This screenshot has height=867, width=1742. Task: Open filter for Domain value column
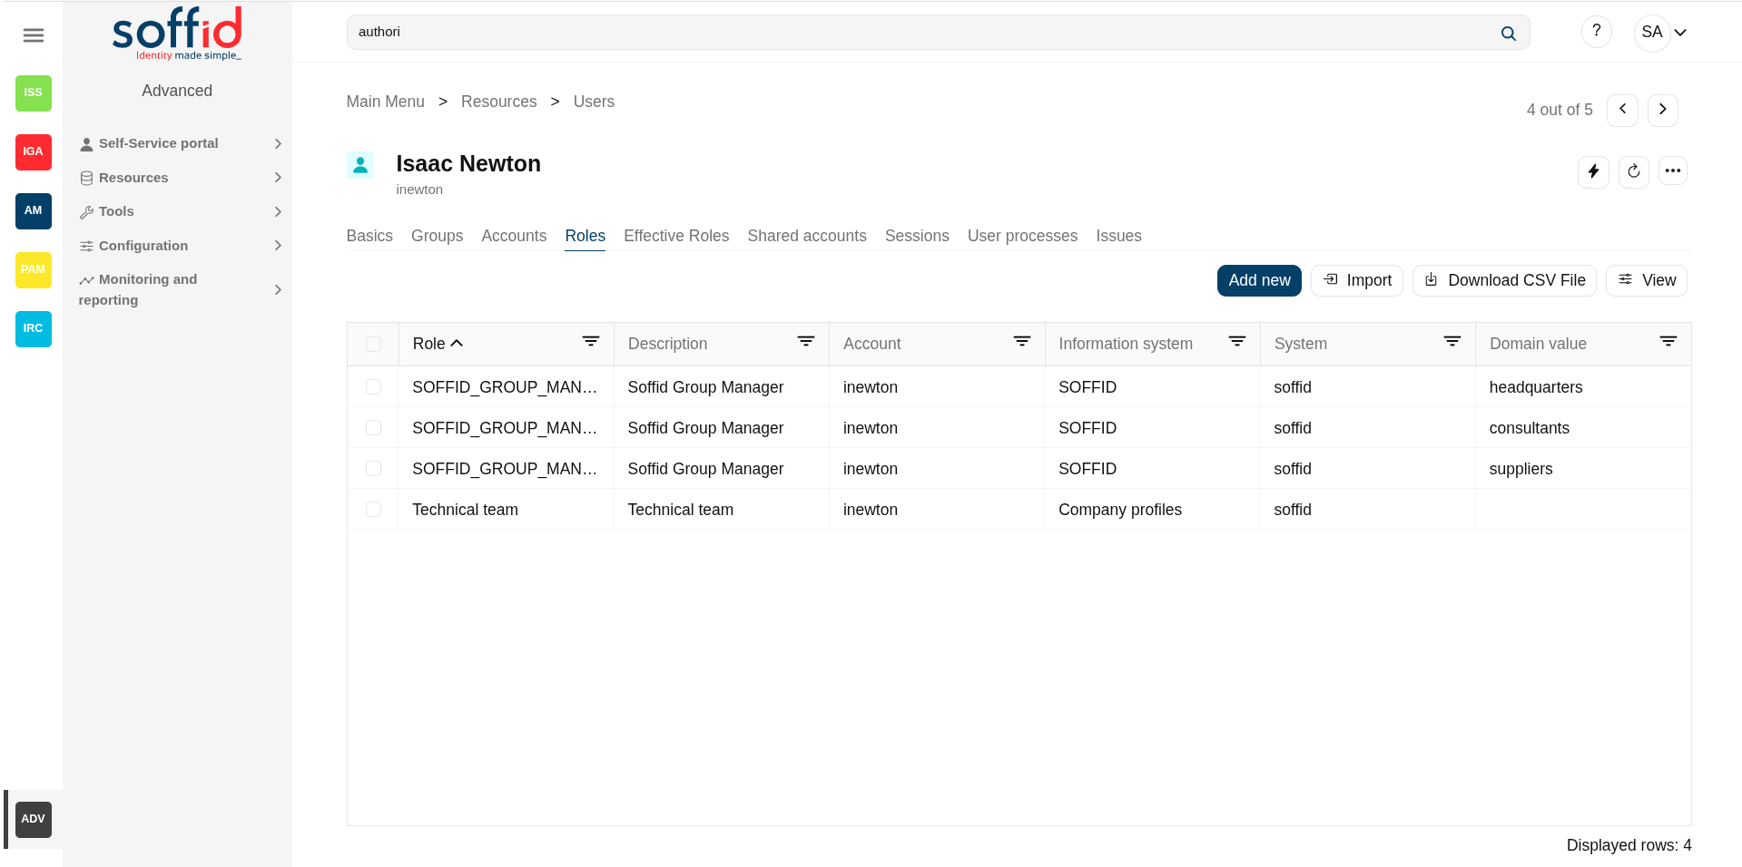coord(1668,342)
